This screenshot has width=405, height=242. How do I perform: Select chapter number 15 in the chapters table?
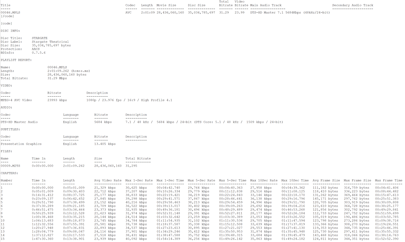[2, 239]
